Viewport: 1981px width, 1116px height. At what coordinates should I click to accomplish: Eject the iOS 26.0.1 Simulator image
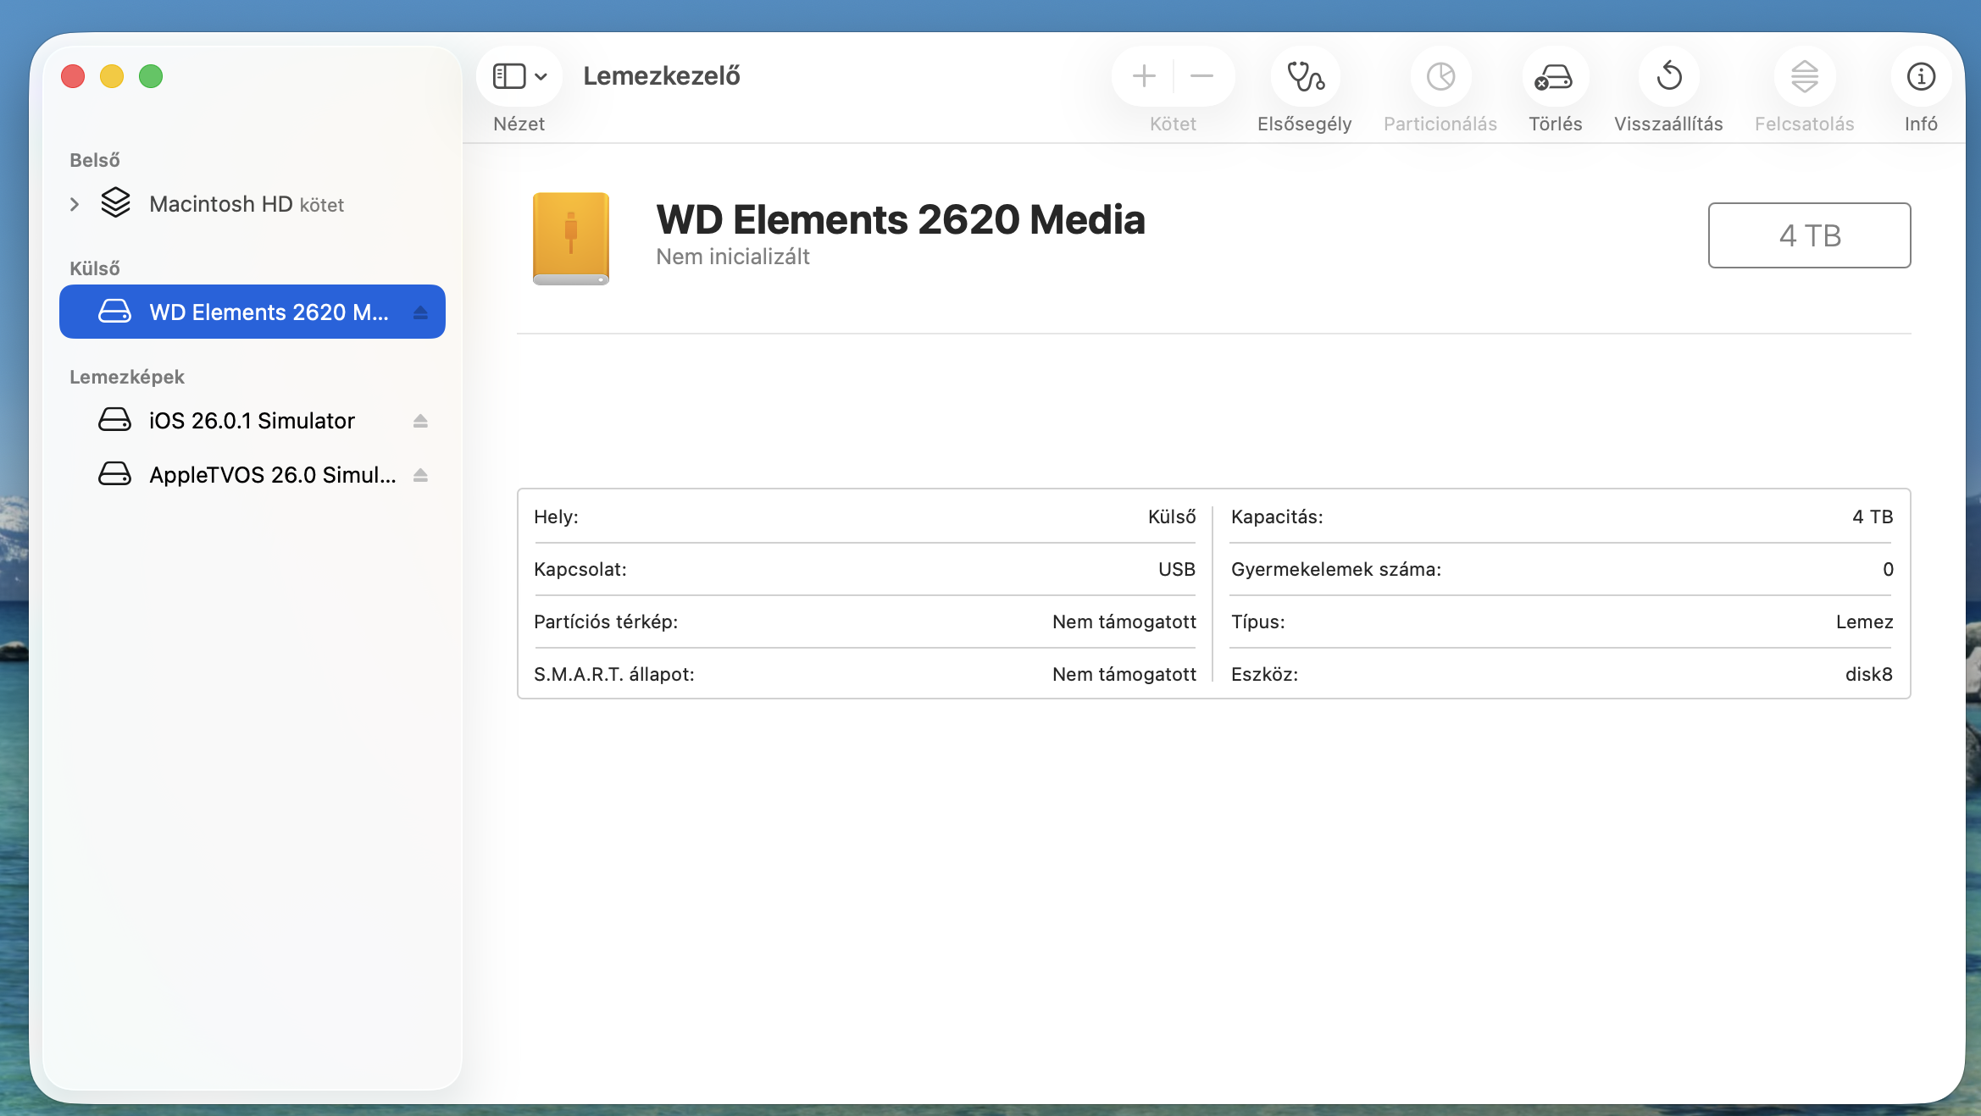(x=420, y=421)
